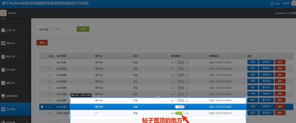This screenshot has width=296, height=123.
Task: Click the 上传认证 clipboard-check sidebar icon
Action: click(x=3, y=30)
